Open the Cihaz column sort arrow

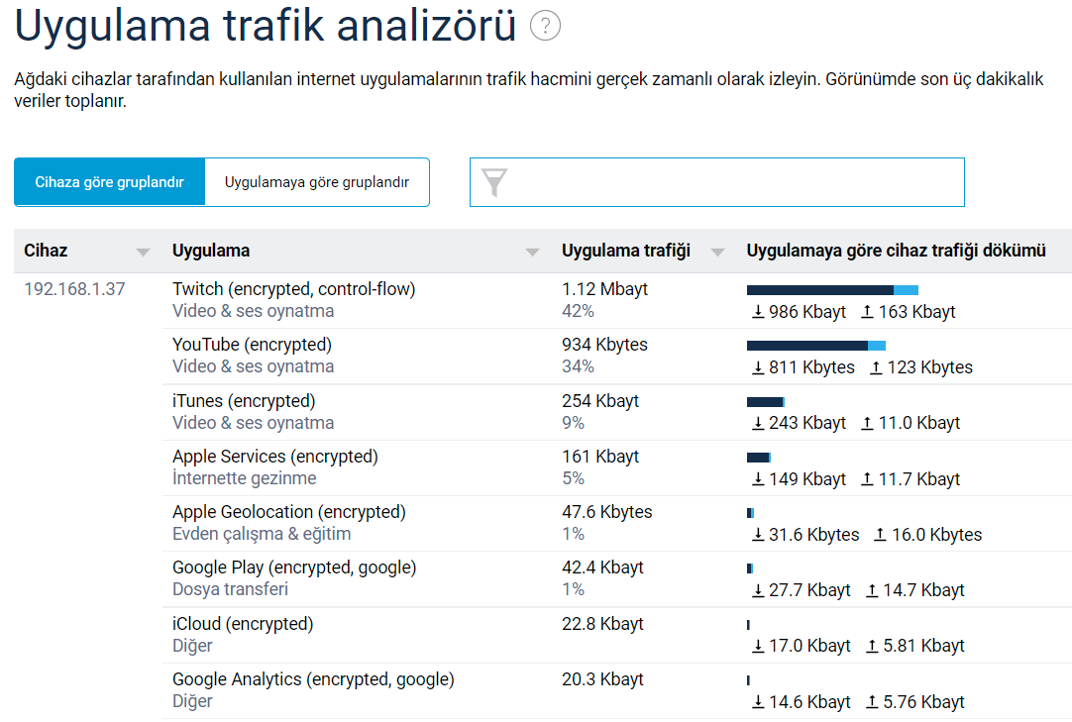tap(144, 253)
